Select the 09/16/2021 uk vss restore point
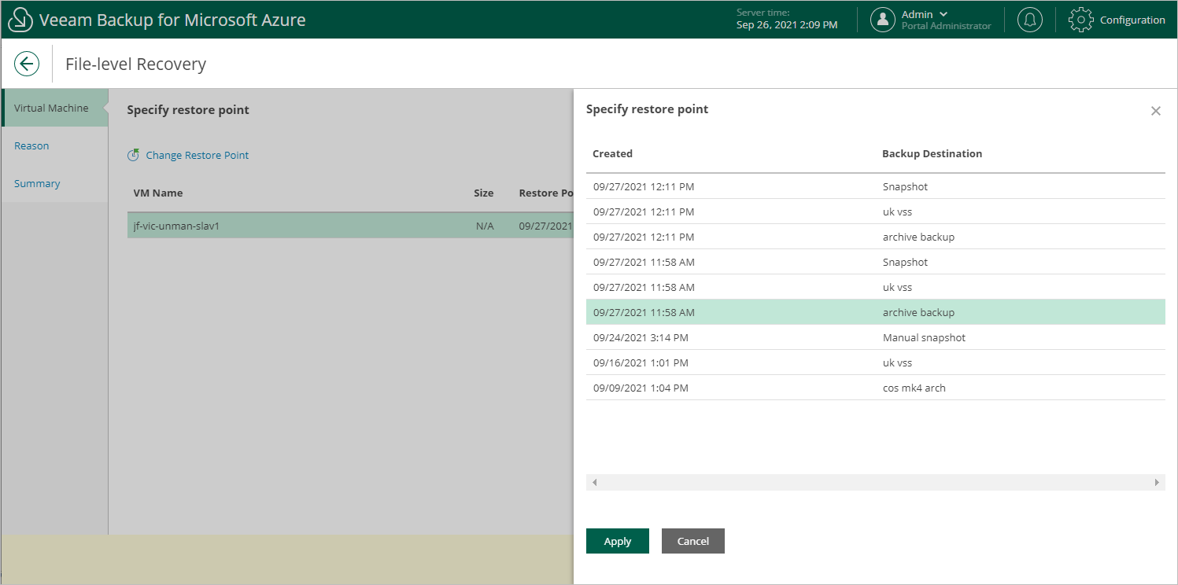 point(875,362)
